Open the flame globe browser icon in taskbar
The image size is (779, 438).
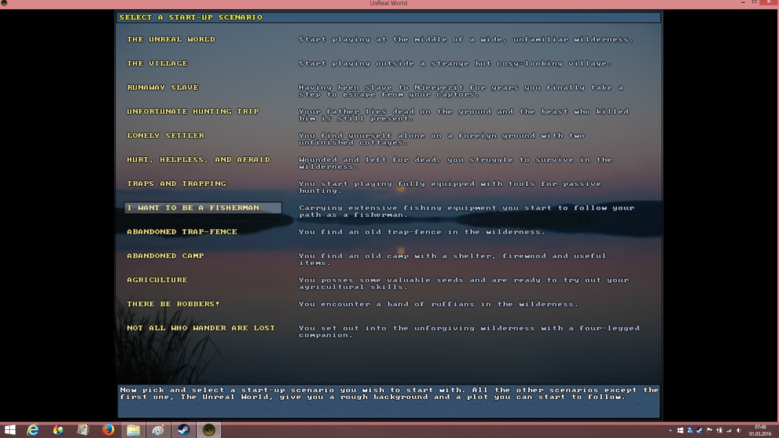[x=58, y=430]
